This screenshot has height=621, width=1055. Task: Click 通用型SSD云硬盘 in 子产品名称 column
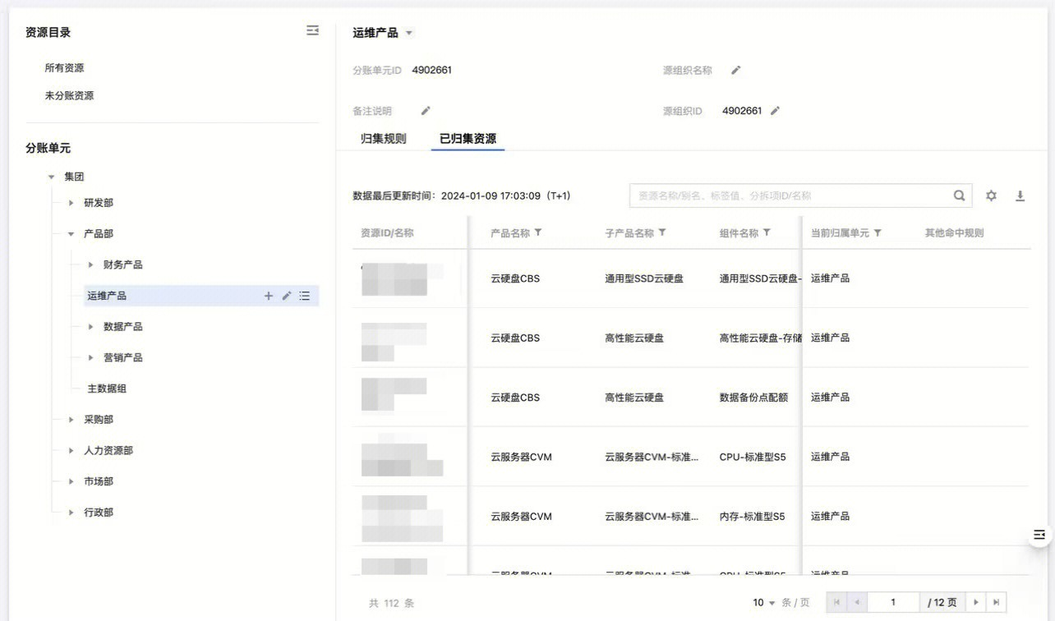(644, 278)
